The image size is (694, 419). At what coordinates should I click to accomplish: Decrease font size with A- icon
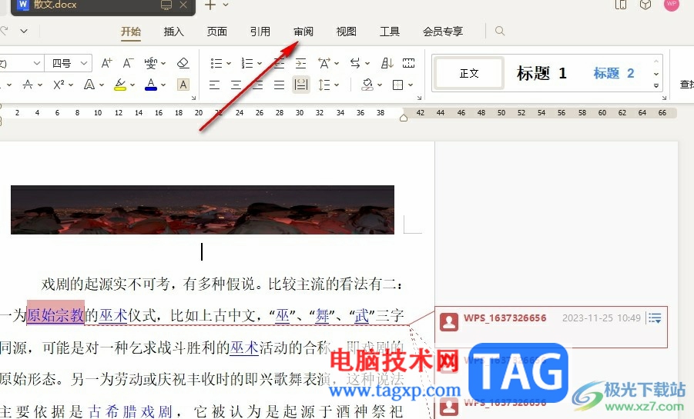[128, 63]
